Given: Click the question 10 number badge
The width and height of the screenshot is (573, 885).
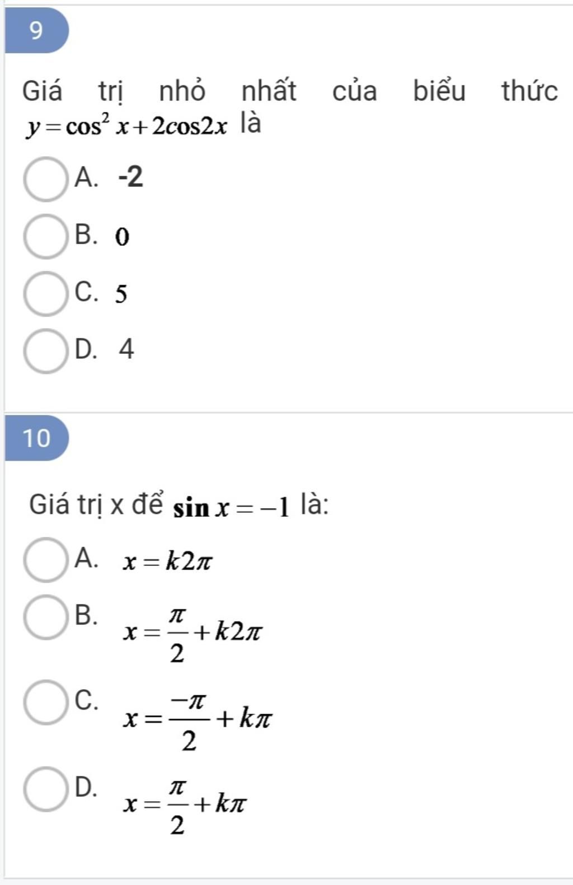Looking at the screenshot, I should (36, 438).
